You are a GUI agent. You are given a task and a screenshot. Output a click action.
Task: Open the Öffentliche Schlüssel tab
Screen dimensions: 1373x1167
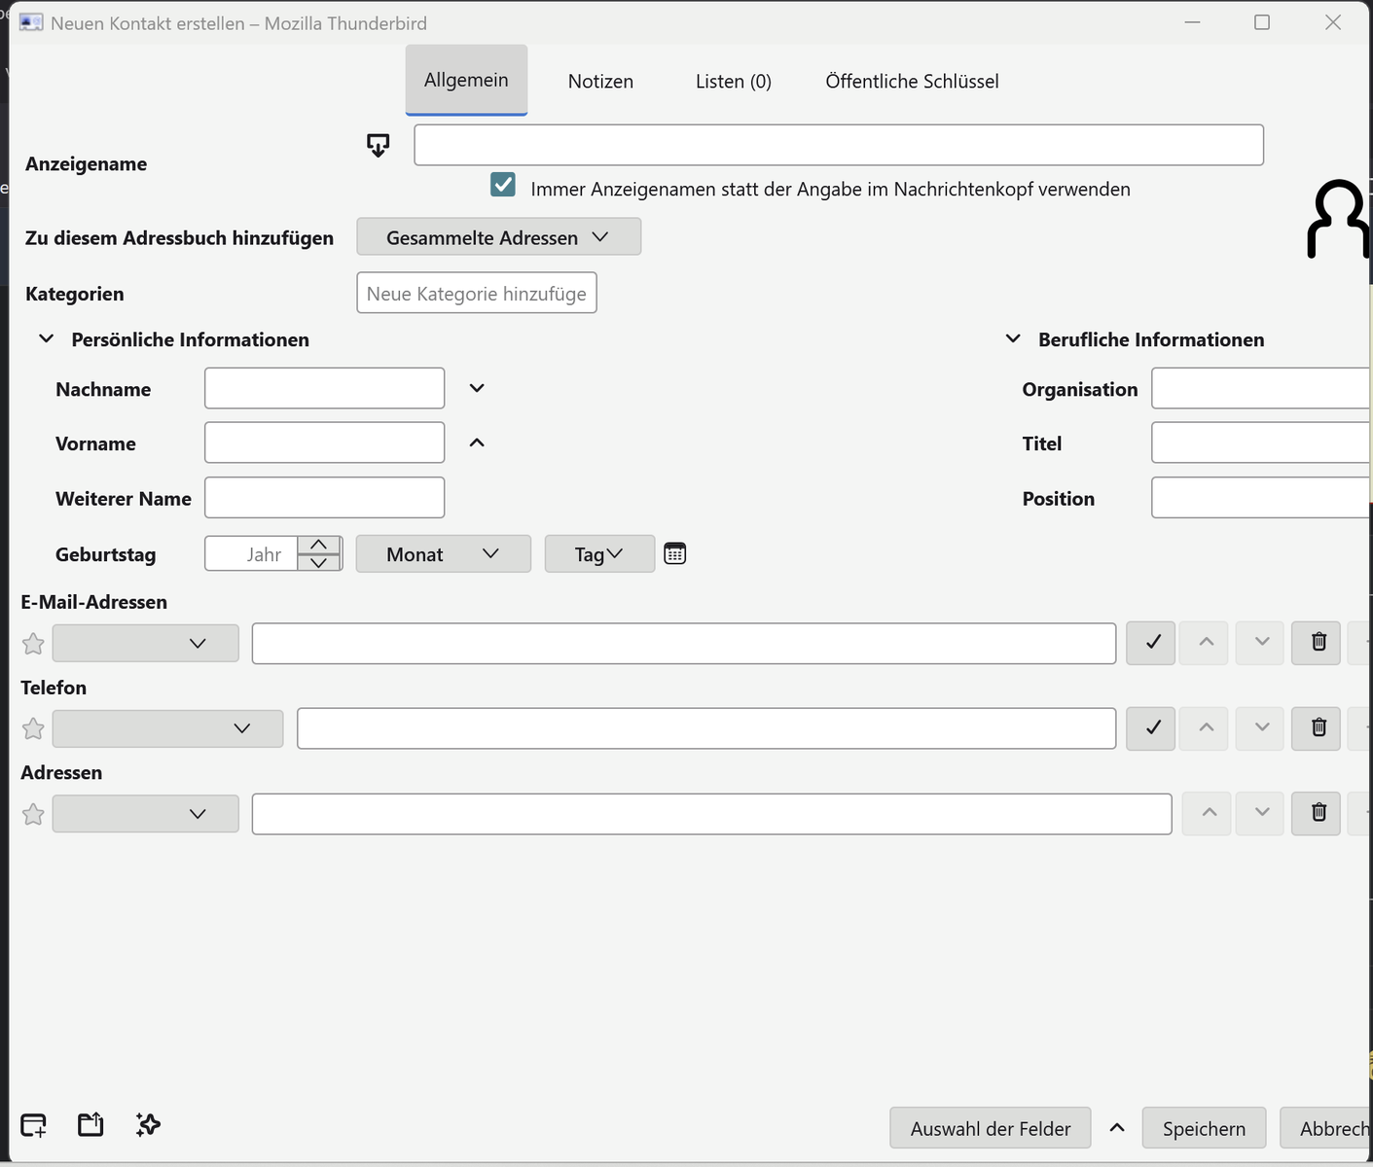point(912,82)
